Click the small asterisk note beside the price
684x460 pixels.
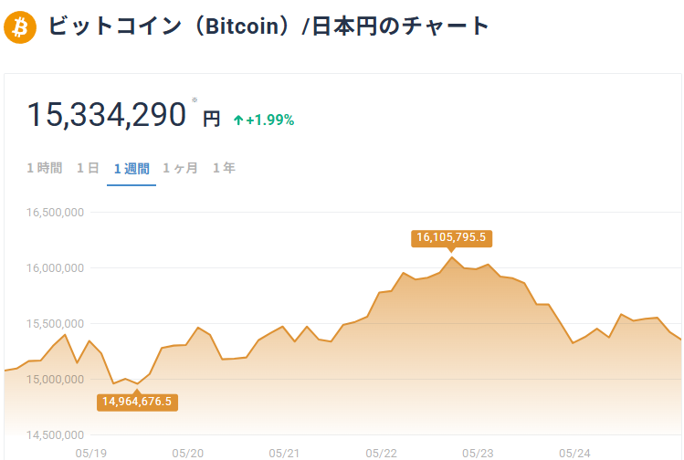pos(195,100)
